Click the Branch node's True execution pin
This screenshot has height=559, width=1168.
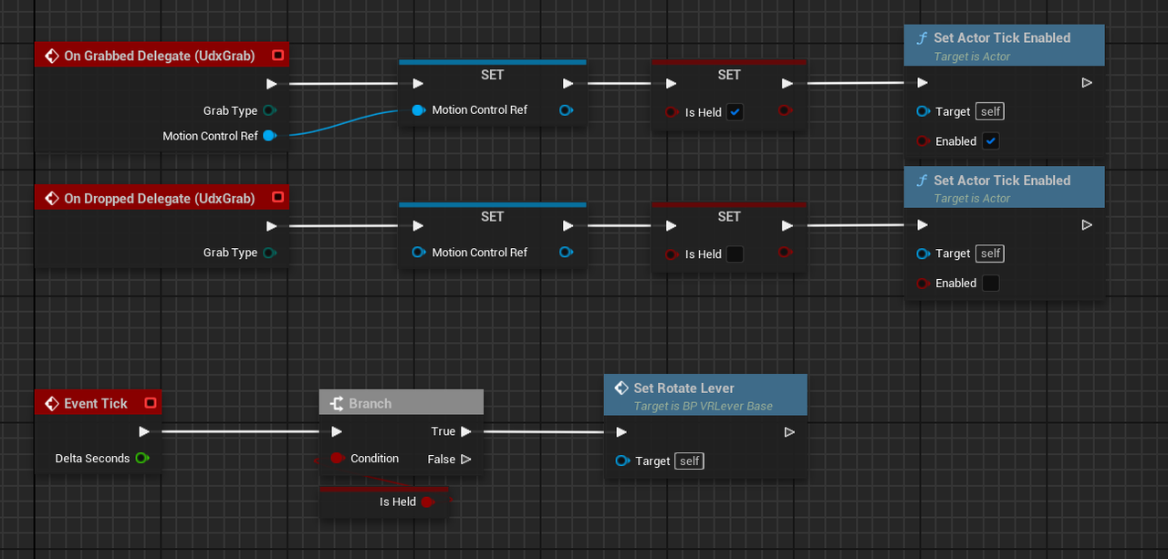[x=466, y=431]
